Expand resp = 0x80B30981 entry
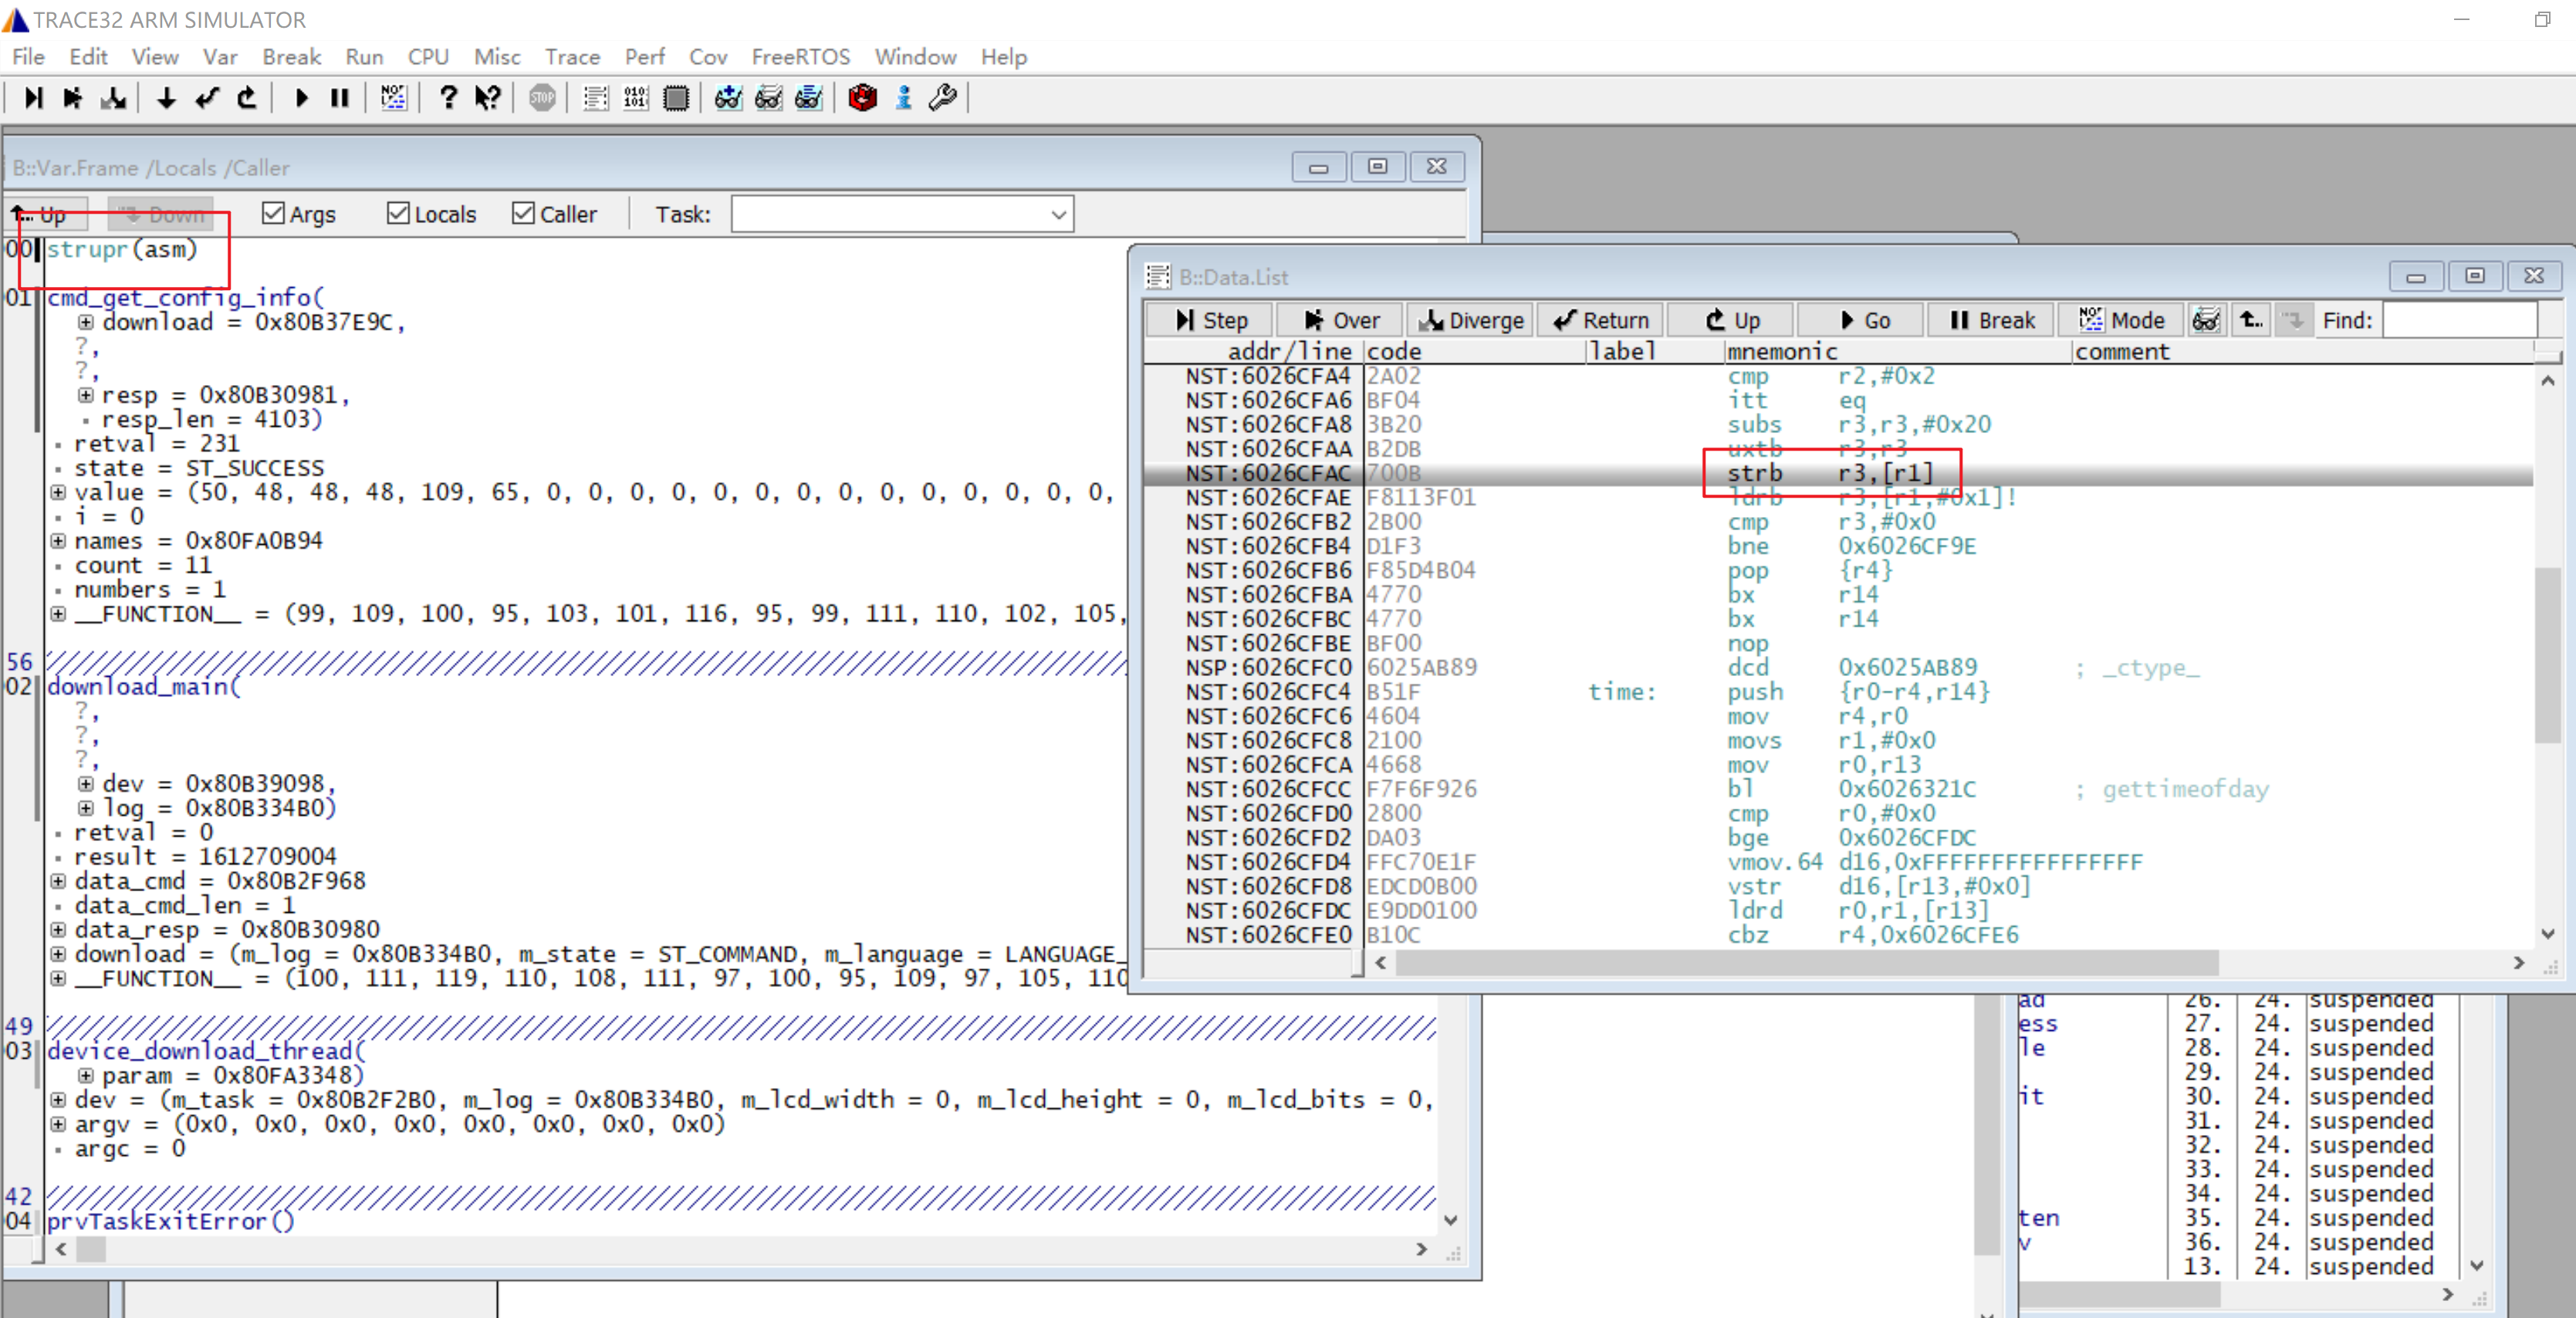 [x=86, y=395]
